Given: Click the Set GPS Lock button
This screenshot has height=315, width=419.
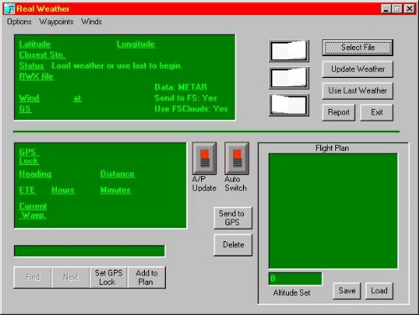Looking at the screenshot, I should click(108, 277).
